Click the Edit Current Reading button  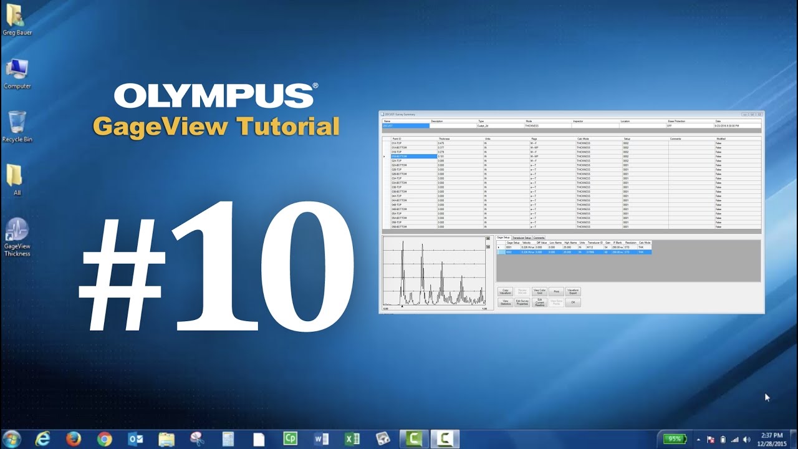coord(539,302)
